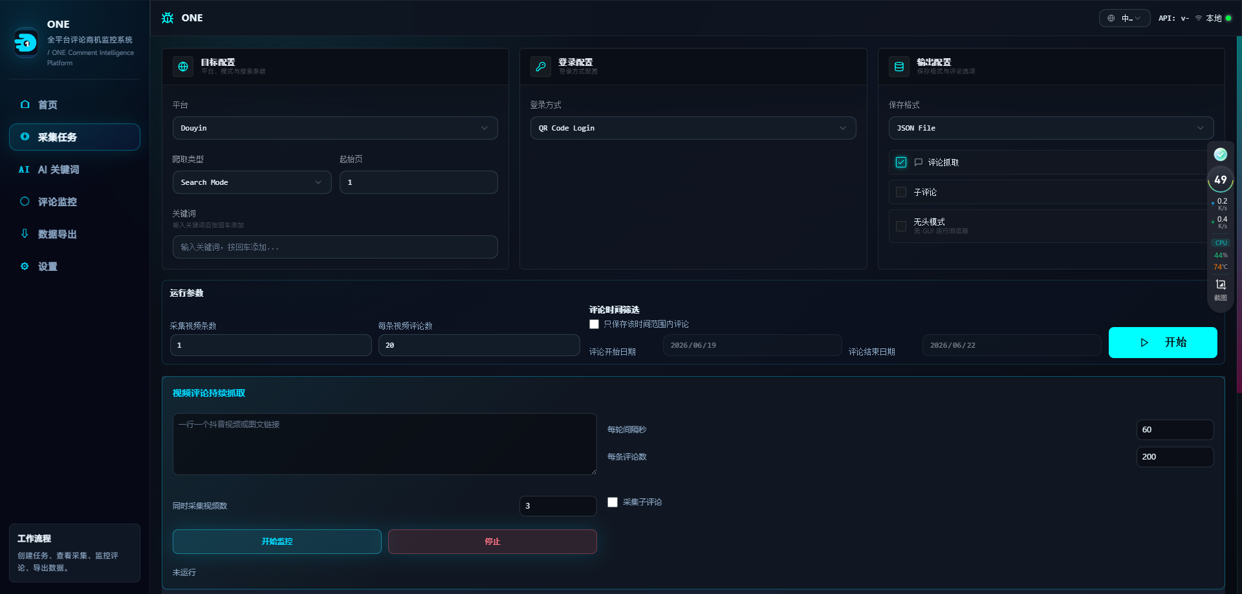Click the 同时采集视频数 input showing 3
The image size is (1242, 594).
tap(558, 506)
